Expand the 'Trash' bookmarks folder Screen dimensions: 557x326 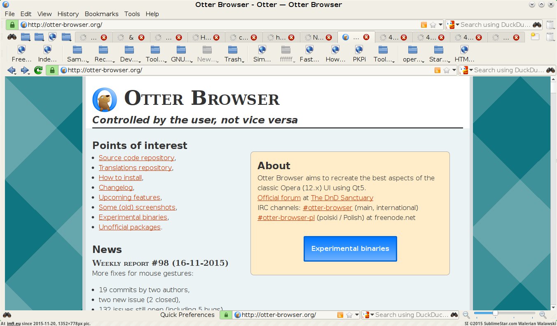coord(234,54)
